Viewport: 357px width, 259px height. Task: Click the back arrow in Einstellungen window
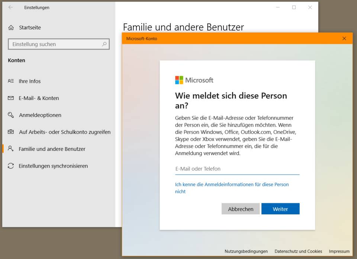click(10, 7)
